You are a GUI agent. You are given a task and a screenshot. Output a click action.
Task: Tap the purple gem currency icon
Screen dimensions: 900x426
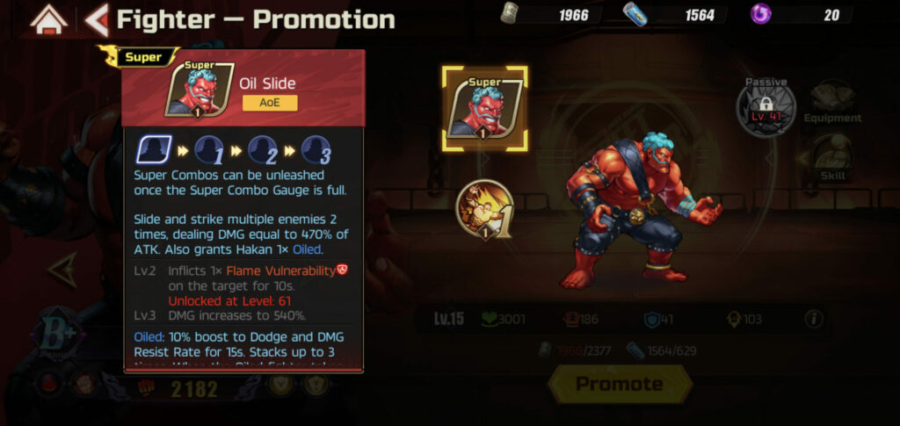(x=760, y=14)
